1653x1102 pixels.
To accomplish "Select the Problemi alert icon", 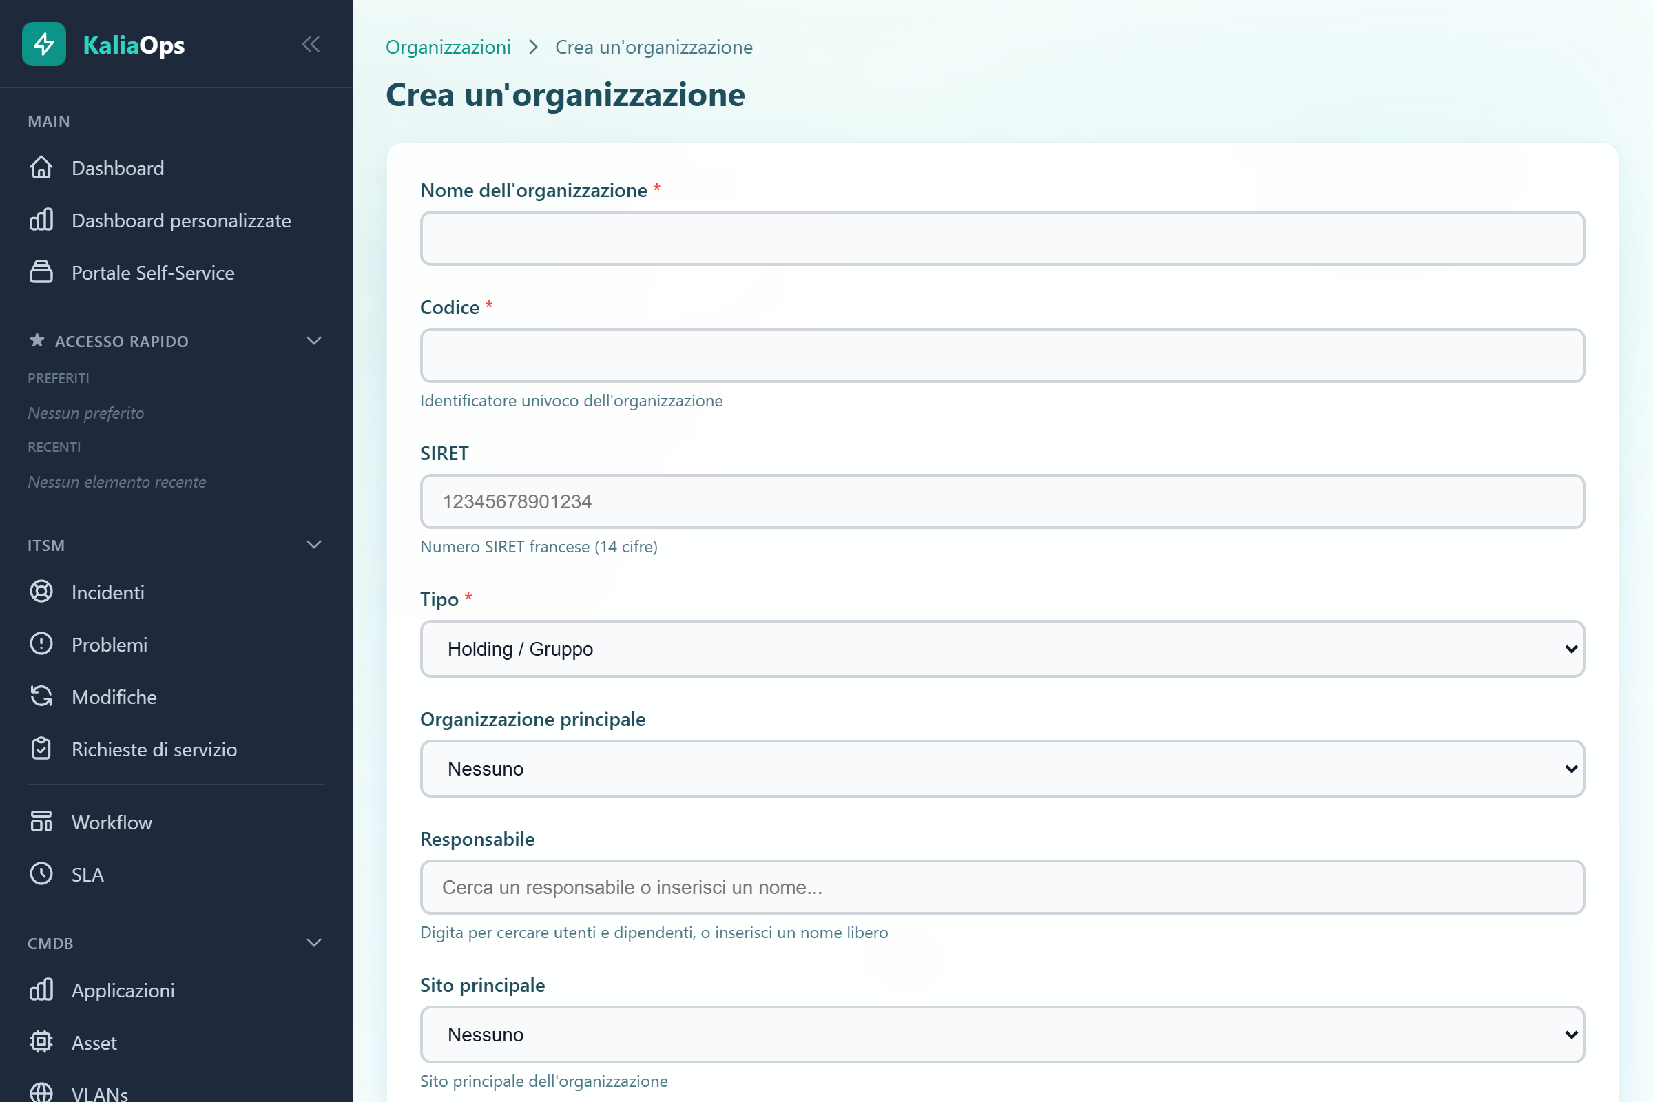I will pyautogui.click(x=41, y=644).
